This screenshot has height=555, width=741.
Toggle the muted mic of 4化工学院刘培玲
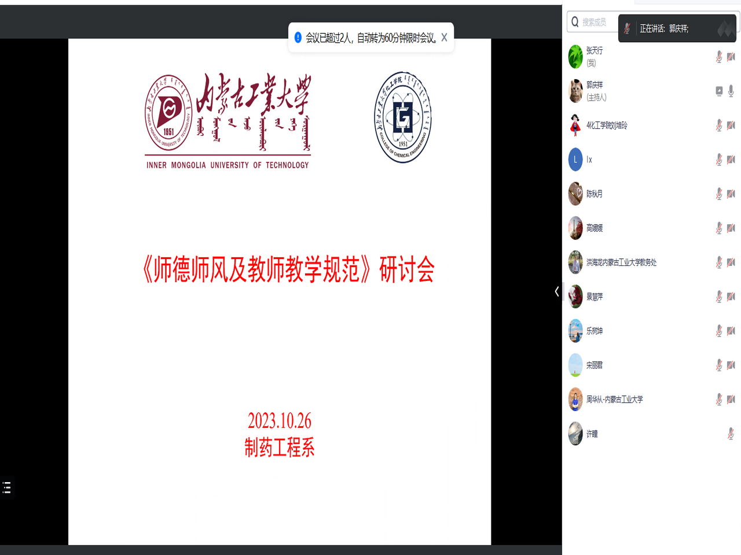coord(719,125)
